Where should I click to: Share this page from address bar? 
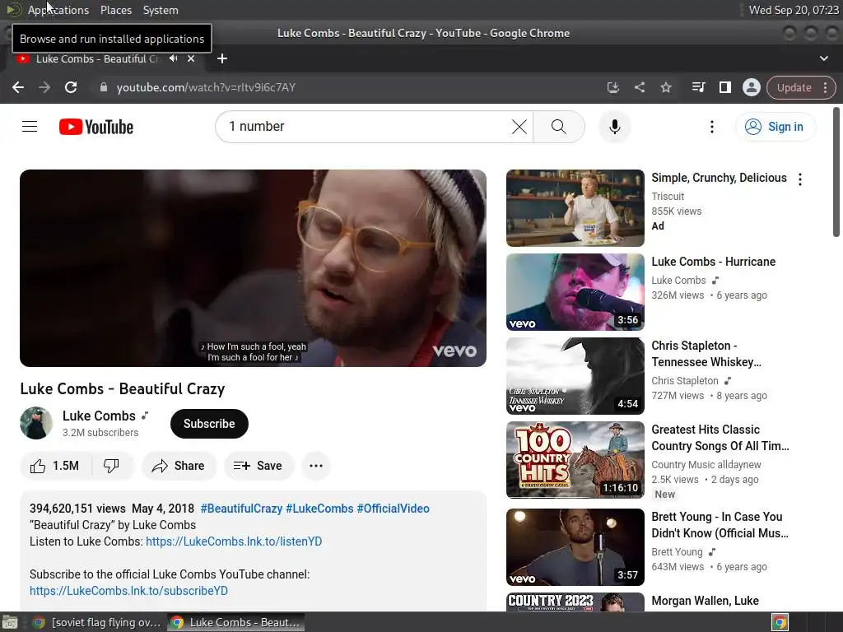click(639, 87)
